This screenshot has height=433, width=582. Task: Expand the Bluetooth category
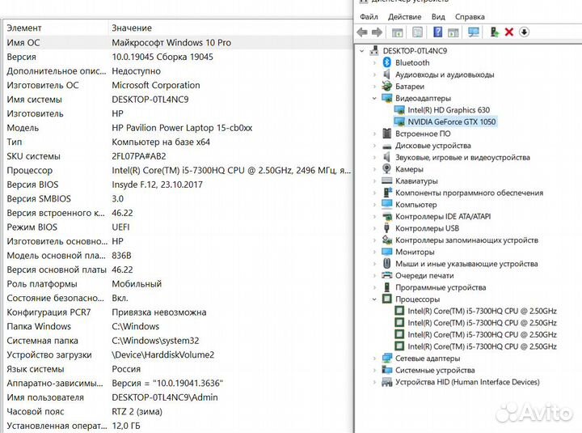tap(374, 63)
